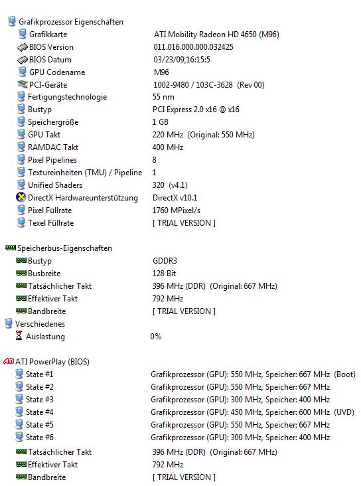The image size is (361, 486).
Task: Click the value PCI Express 2.0 x16 @ x16
Action: 196,110
